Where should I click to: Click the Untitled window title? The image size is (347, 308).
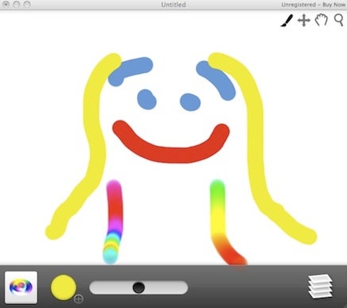(173, 5)
